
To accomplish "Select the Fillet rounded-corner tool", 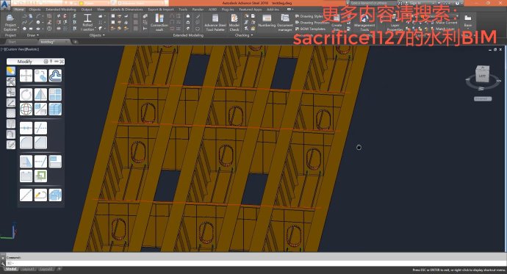I will click(26, 143).
